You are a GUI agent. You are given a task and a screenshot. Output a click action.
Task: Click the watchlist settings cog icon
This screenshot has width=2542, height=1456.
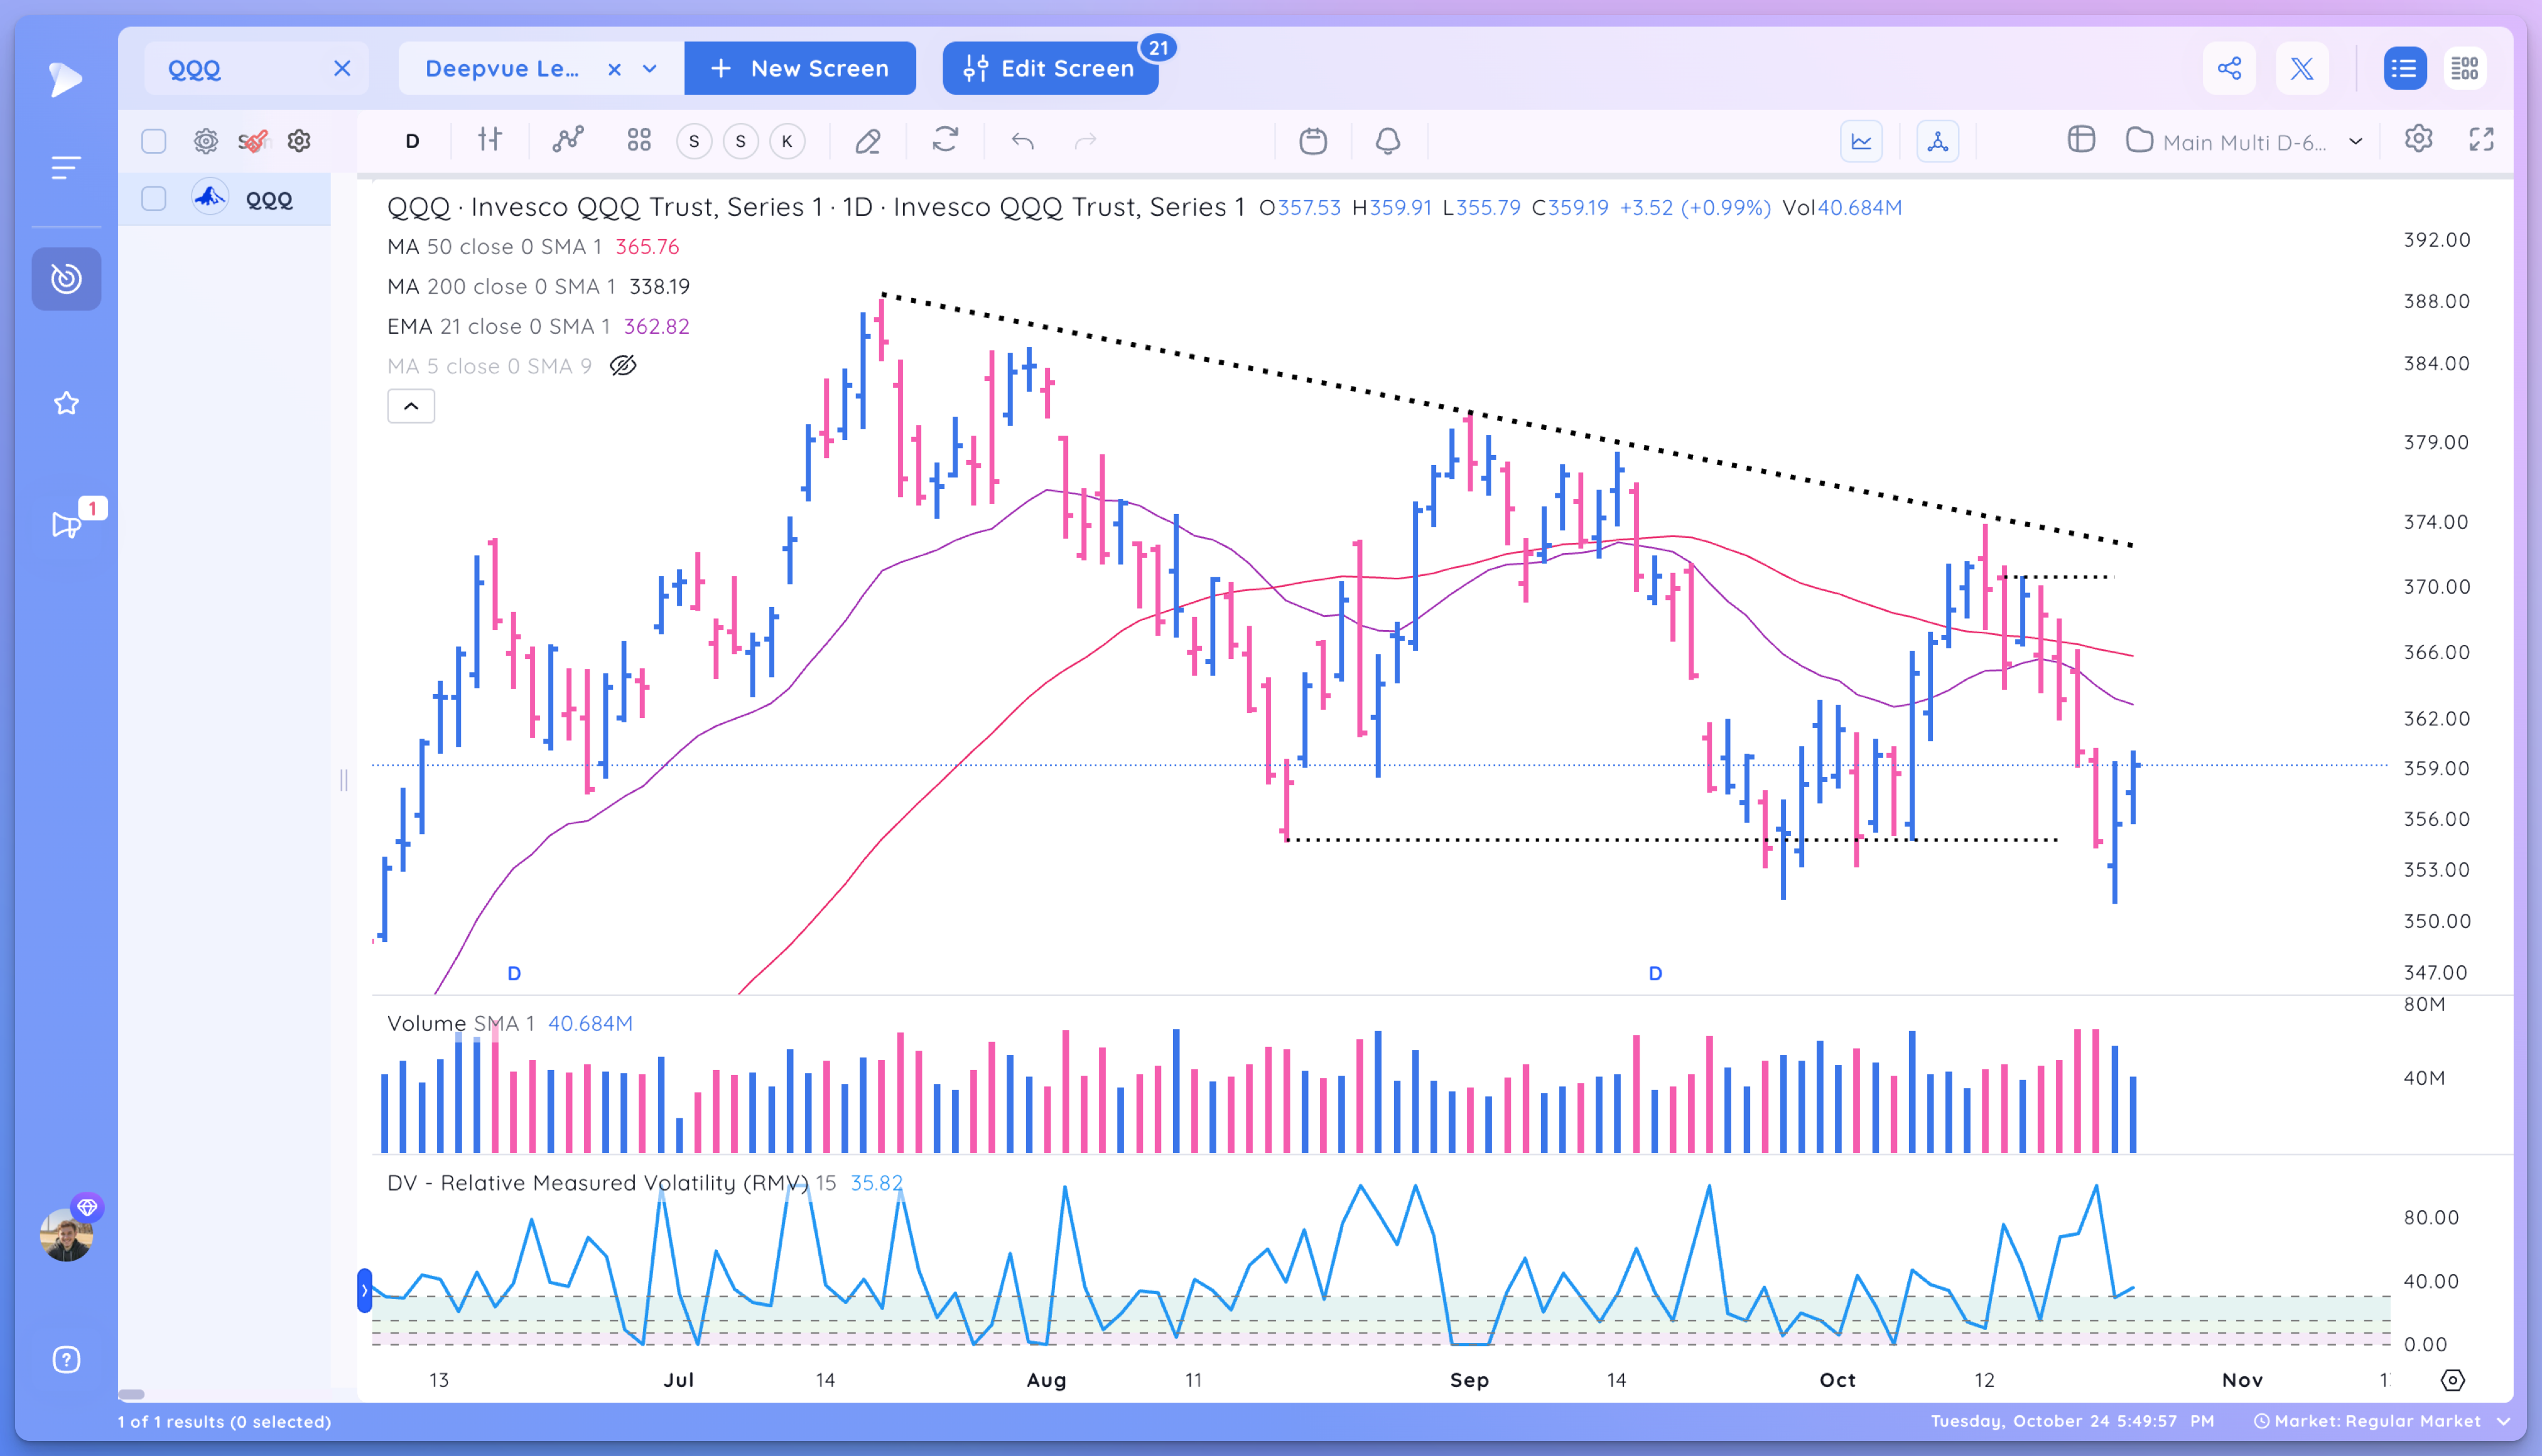point(205,141)
